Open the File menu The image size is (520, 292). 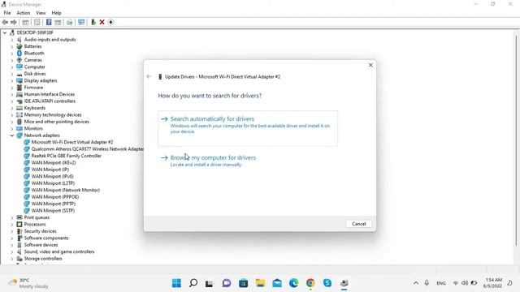(7, 13)
